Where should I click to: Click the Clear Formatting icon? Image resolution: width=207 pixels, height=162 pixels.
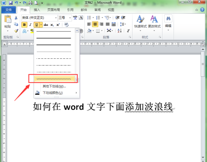pos(66,25)
